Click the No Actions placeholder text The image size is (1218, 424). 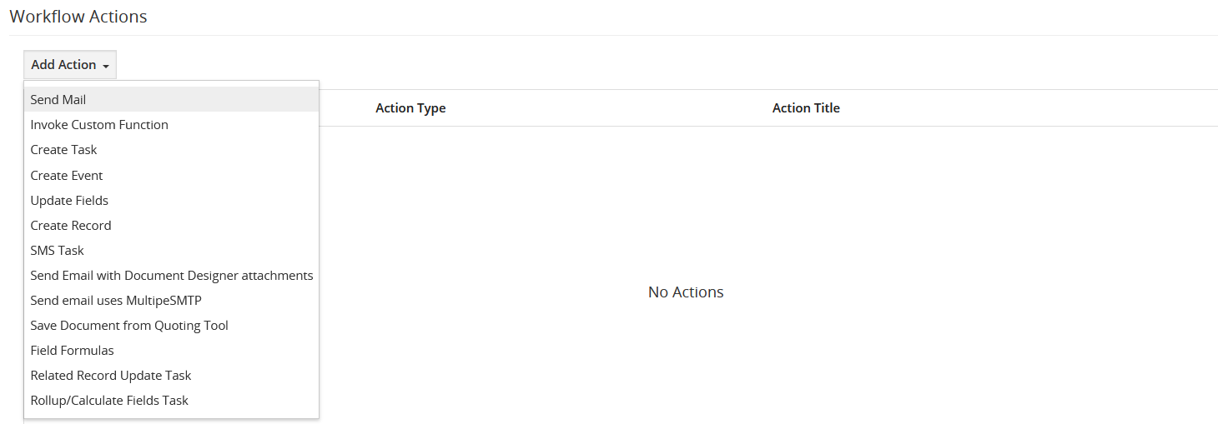click(x=686, y=292)
